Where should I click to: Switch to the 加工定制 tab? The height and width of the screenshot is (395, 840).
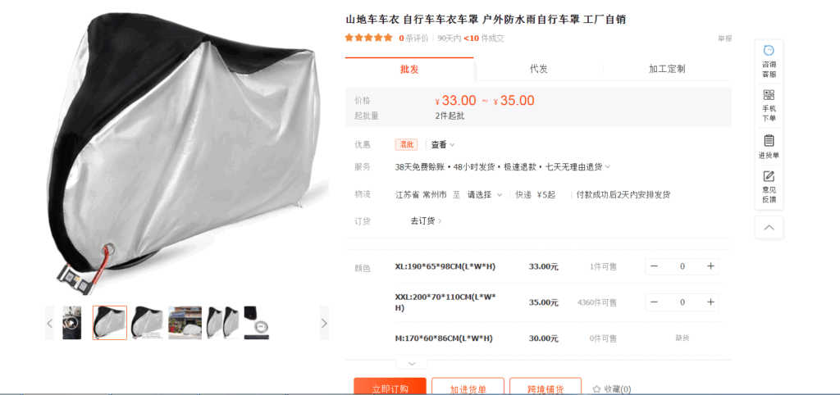(x=667, y=69)
